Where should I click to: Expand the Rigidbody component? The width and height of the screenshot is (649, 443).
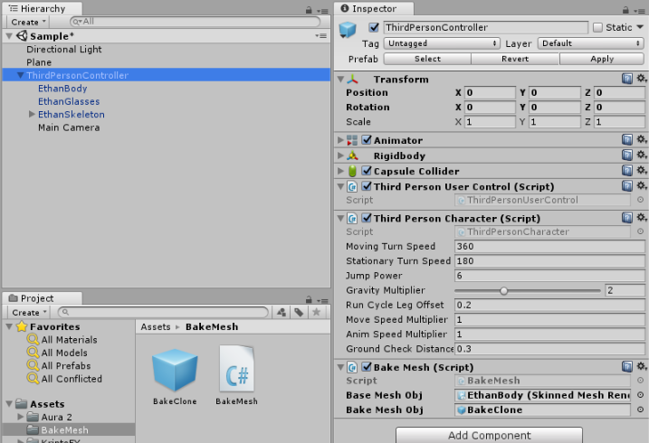point(340,156)
